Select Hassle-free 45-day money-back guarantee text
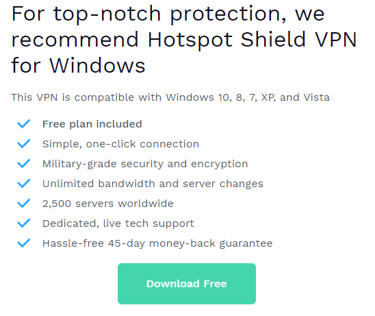Screen dimensions: 375x316 [x=157, y=243]
